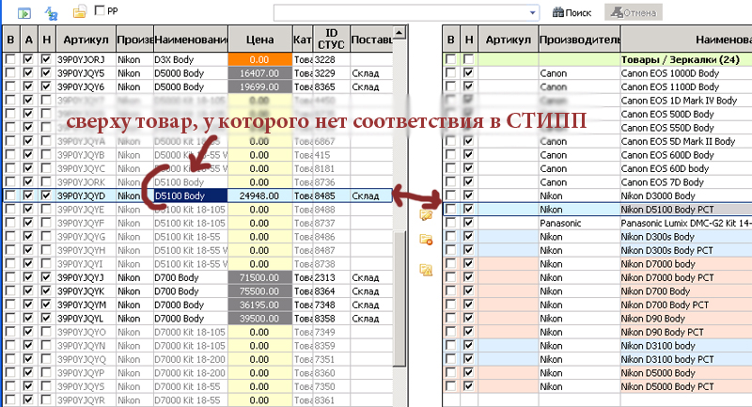Select Canon EOS 5D Mark II Body row
Viewport: 752px width, 407px height.
(x=597, y=141)
